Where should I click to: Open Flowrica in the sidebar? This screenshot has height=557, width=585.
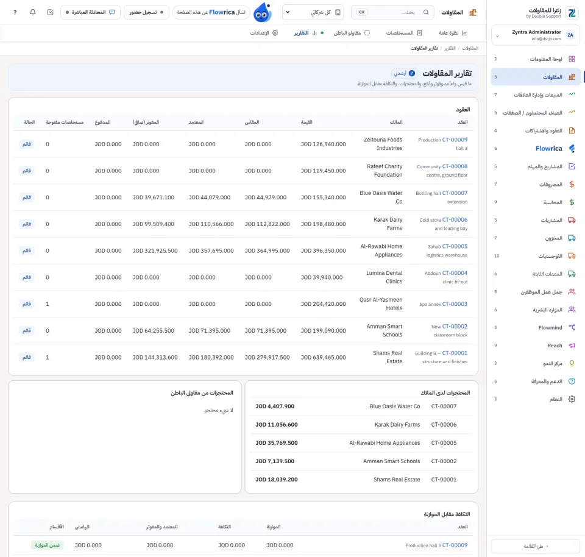pos(536,149)
